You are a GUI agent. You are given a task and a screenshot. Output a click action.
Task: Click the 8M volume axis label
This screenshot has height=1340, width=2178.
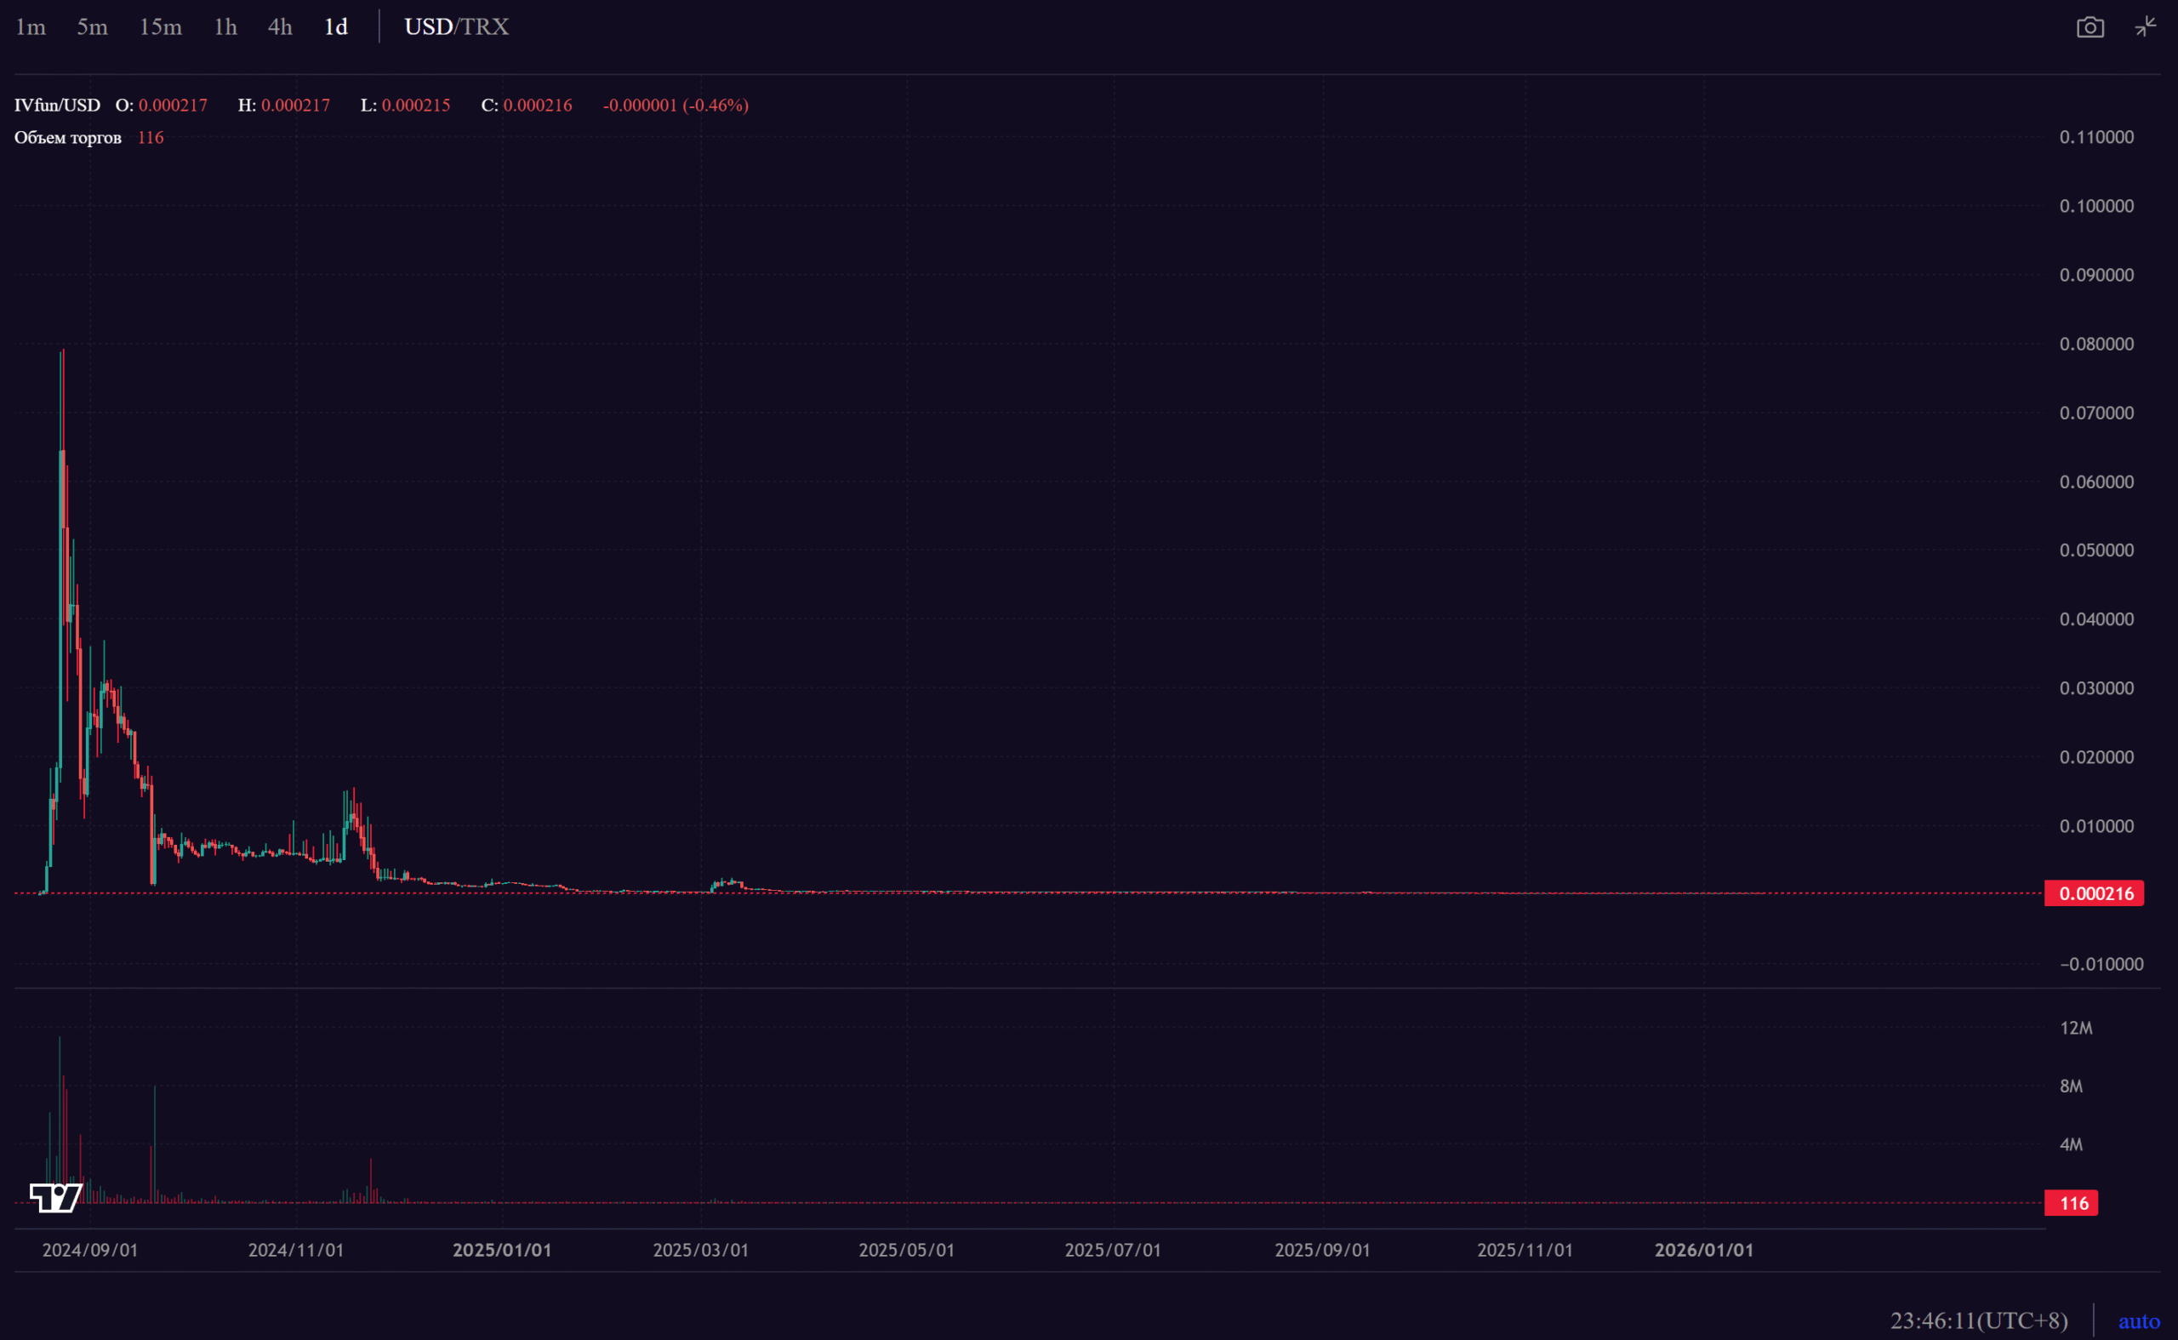pos(2071,1086)
